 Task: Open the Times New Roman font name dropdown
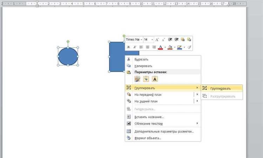coord(141,40)
